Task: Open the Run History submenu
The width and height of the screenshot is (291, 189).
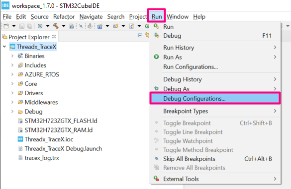Action: [x=215, y=48]
